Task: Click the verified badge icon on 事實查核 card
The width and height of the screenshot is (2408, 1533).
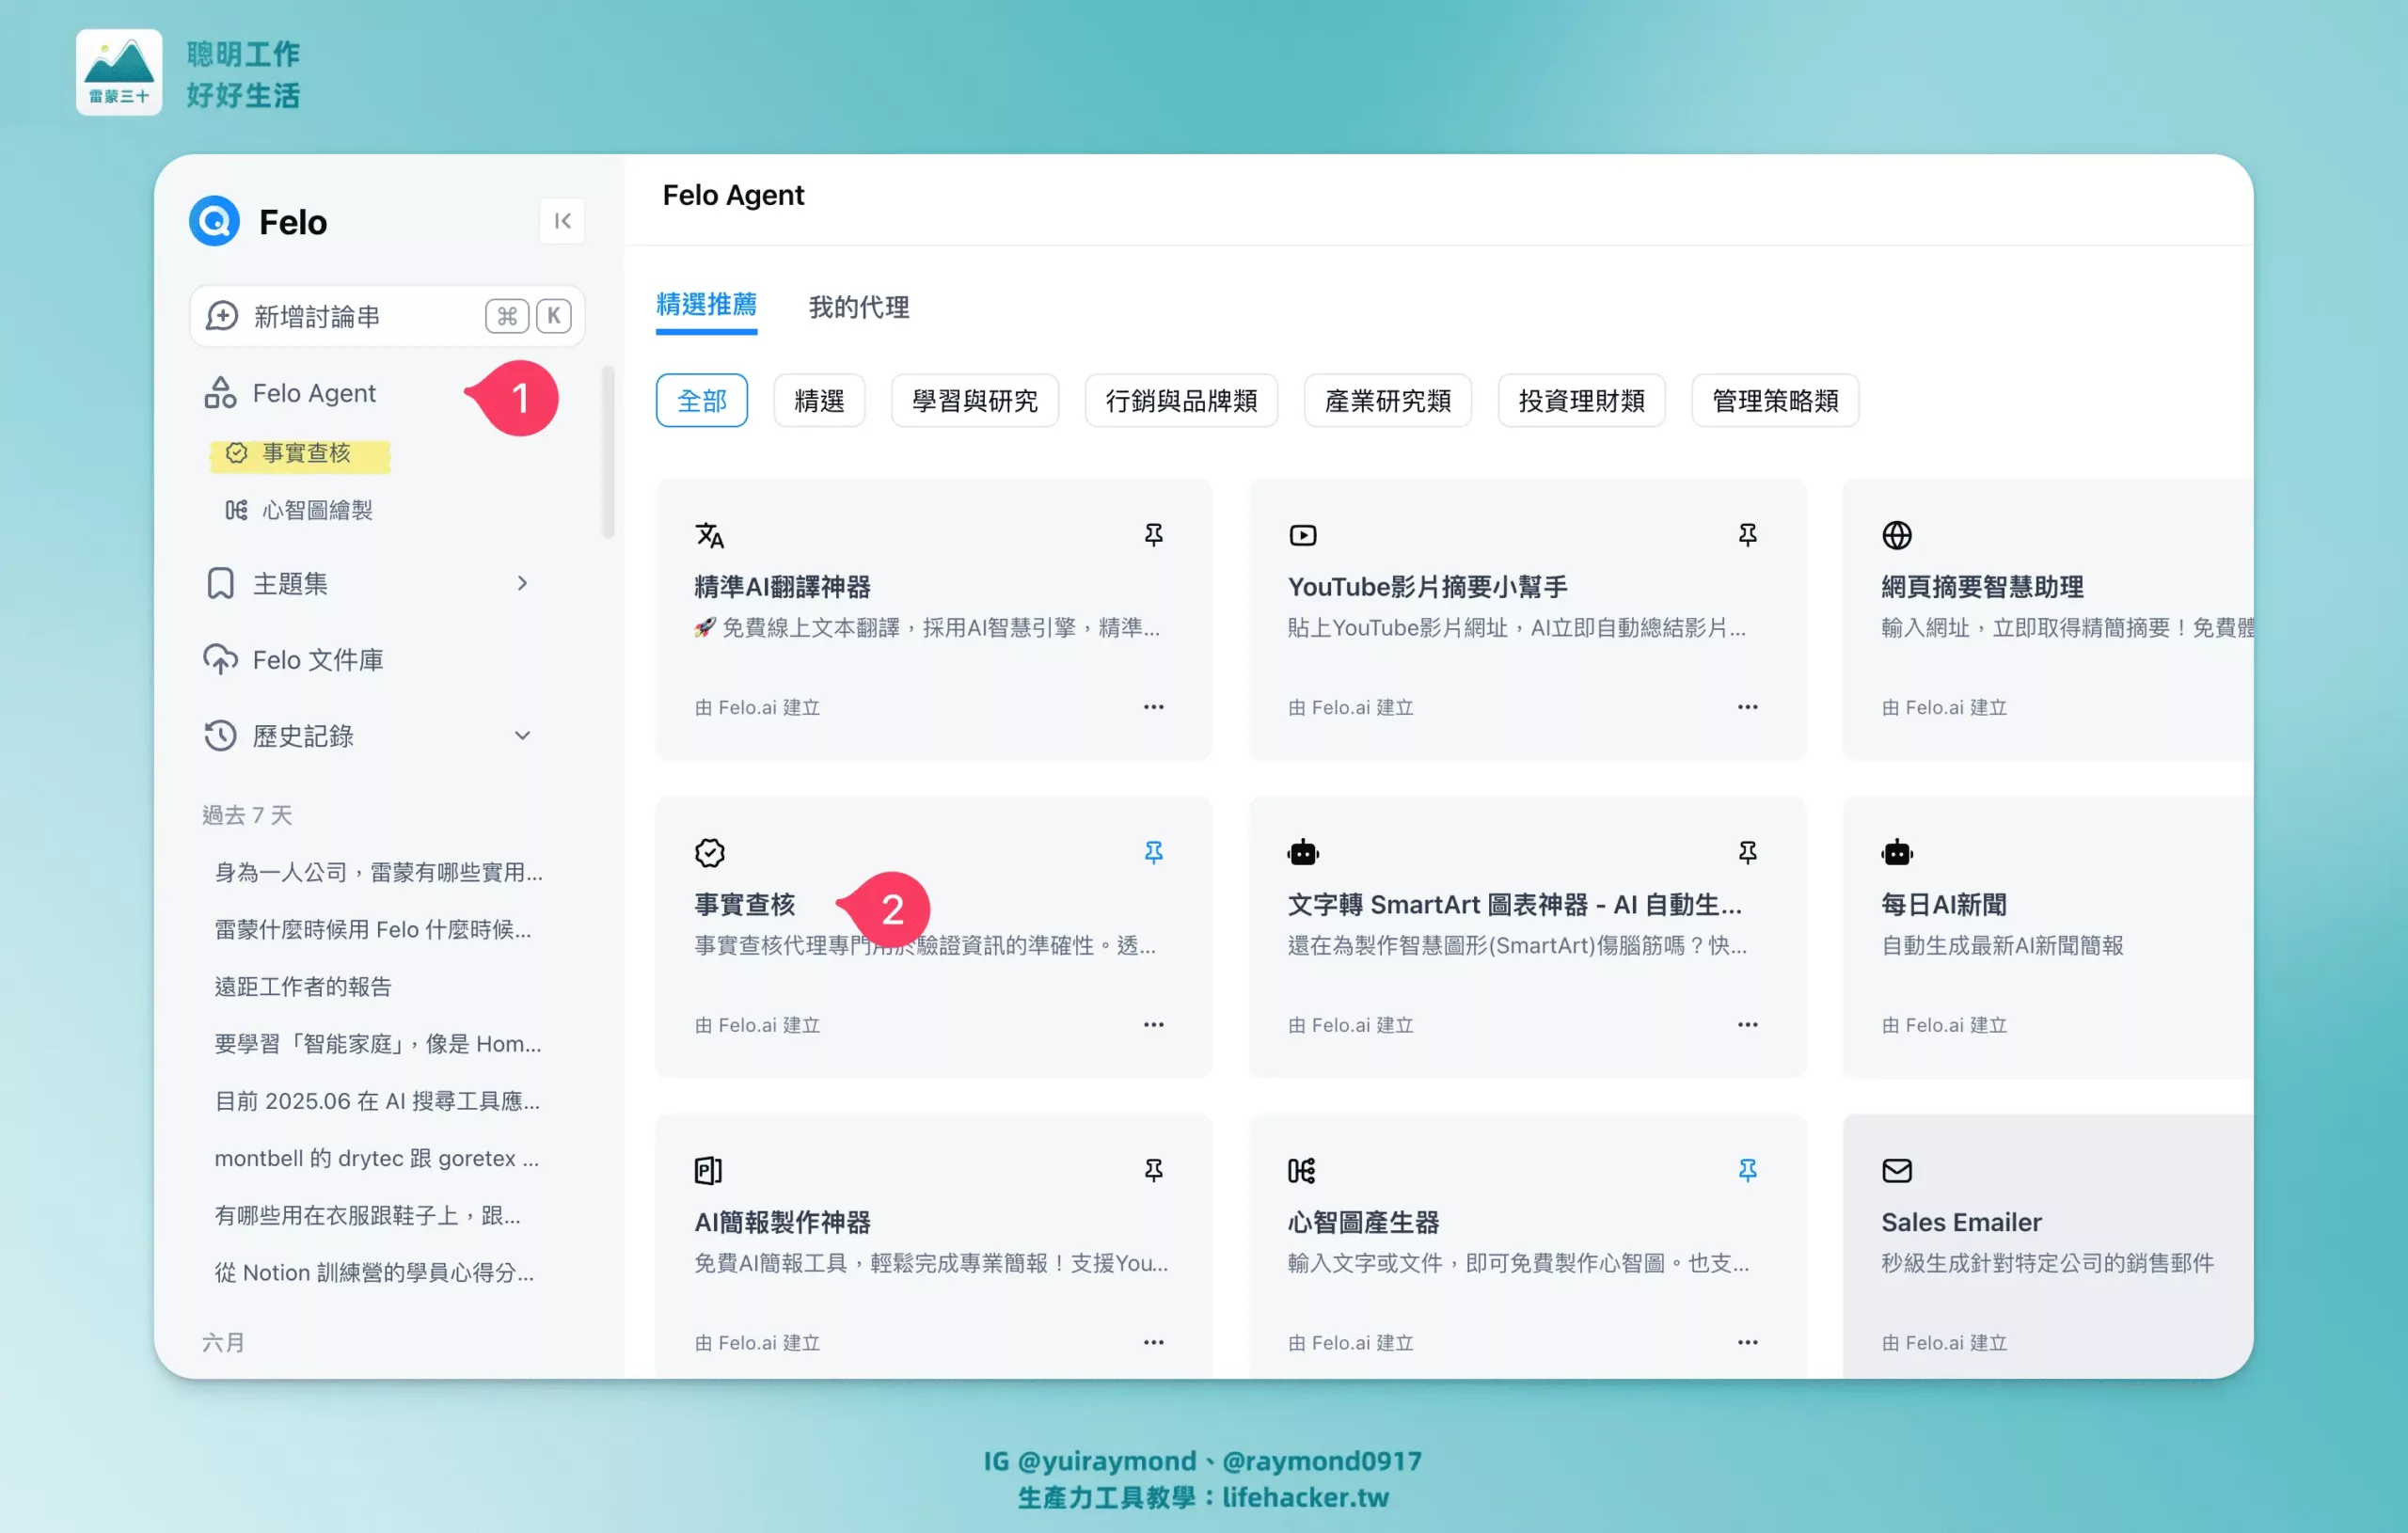Action: 710,853
